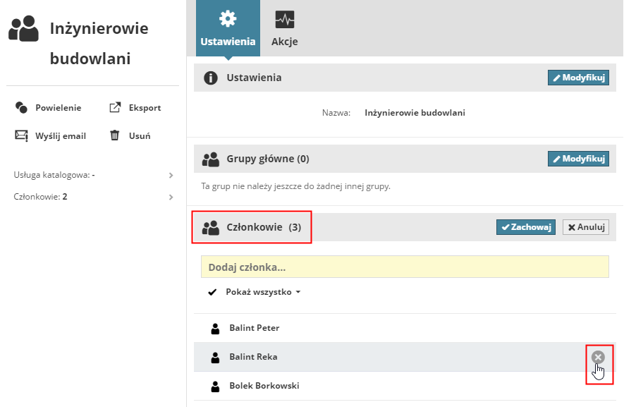624x407 pixels.
Task: Click the Eksport icon
Action: [115, 108]
